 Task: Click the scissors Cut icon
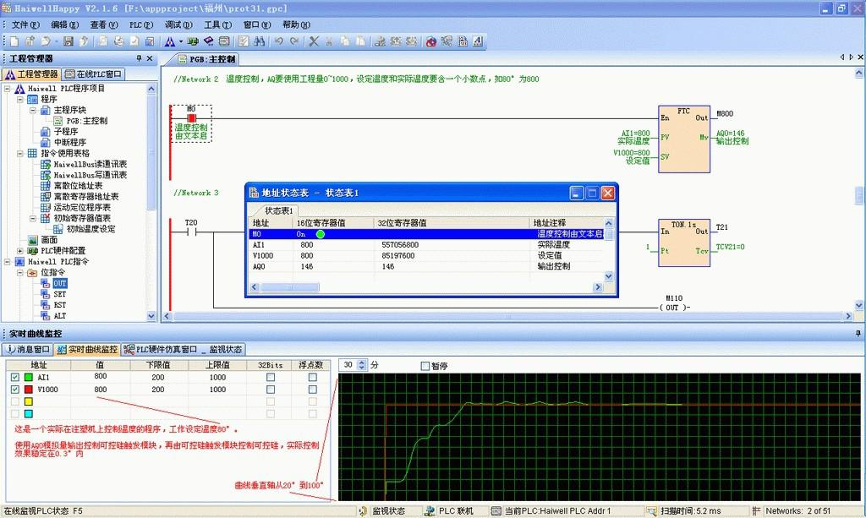(x=314, y=41)
